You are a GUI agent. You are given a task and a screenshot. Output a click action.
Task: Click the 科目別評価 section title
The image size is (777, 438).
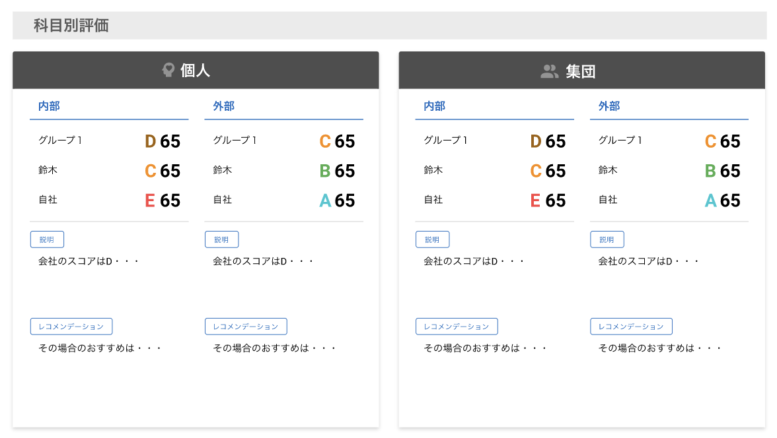(71, 26)
